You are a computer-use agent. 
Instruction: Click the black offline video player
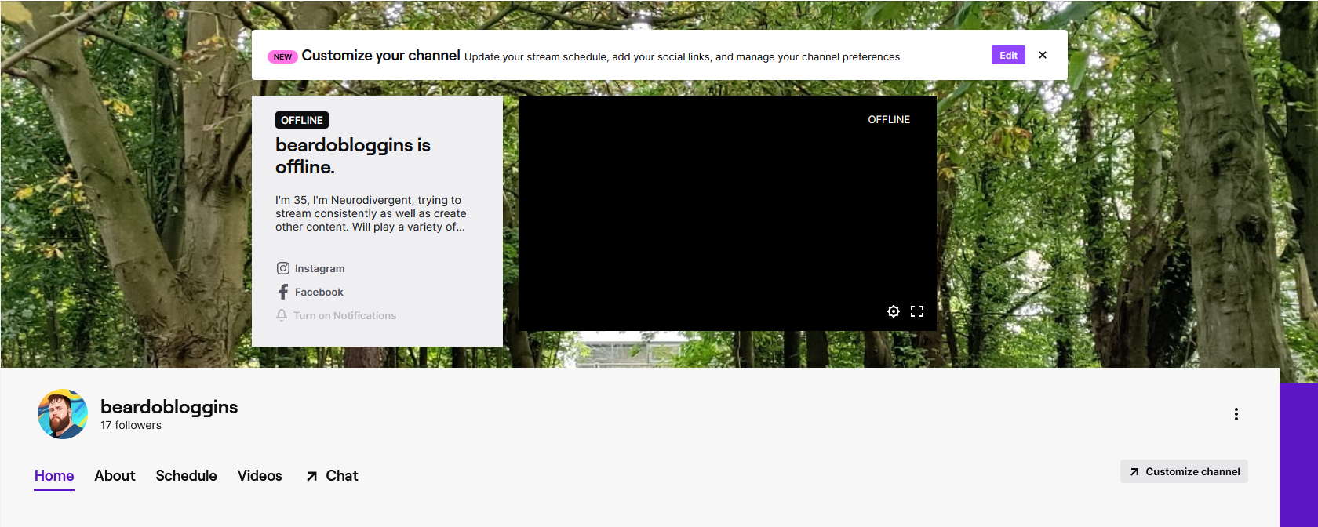pyautogui.click(x=727, y=213)
